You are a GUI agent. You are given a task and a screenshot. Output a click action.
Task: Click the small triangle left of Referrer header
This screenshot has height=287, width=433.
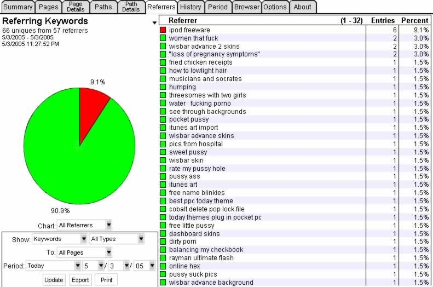coord(155,22)
